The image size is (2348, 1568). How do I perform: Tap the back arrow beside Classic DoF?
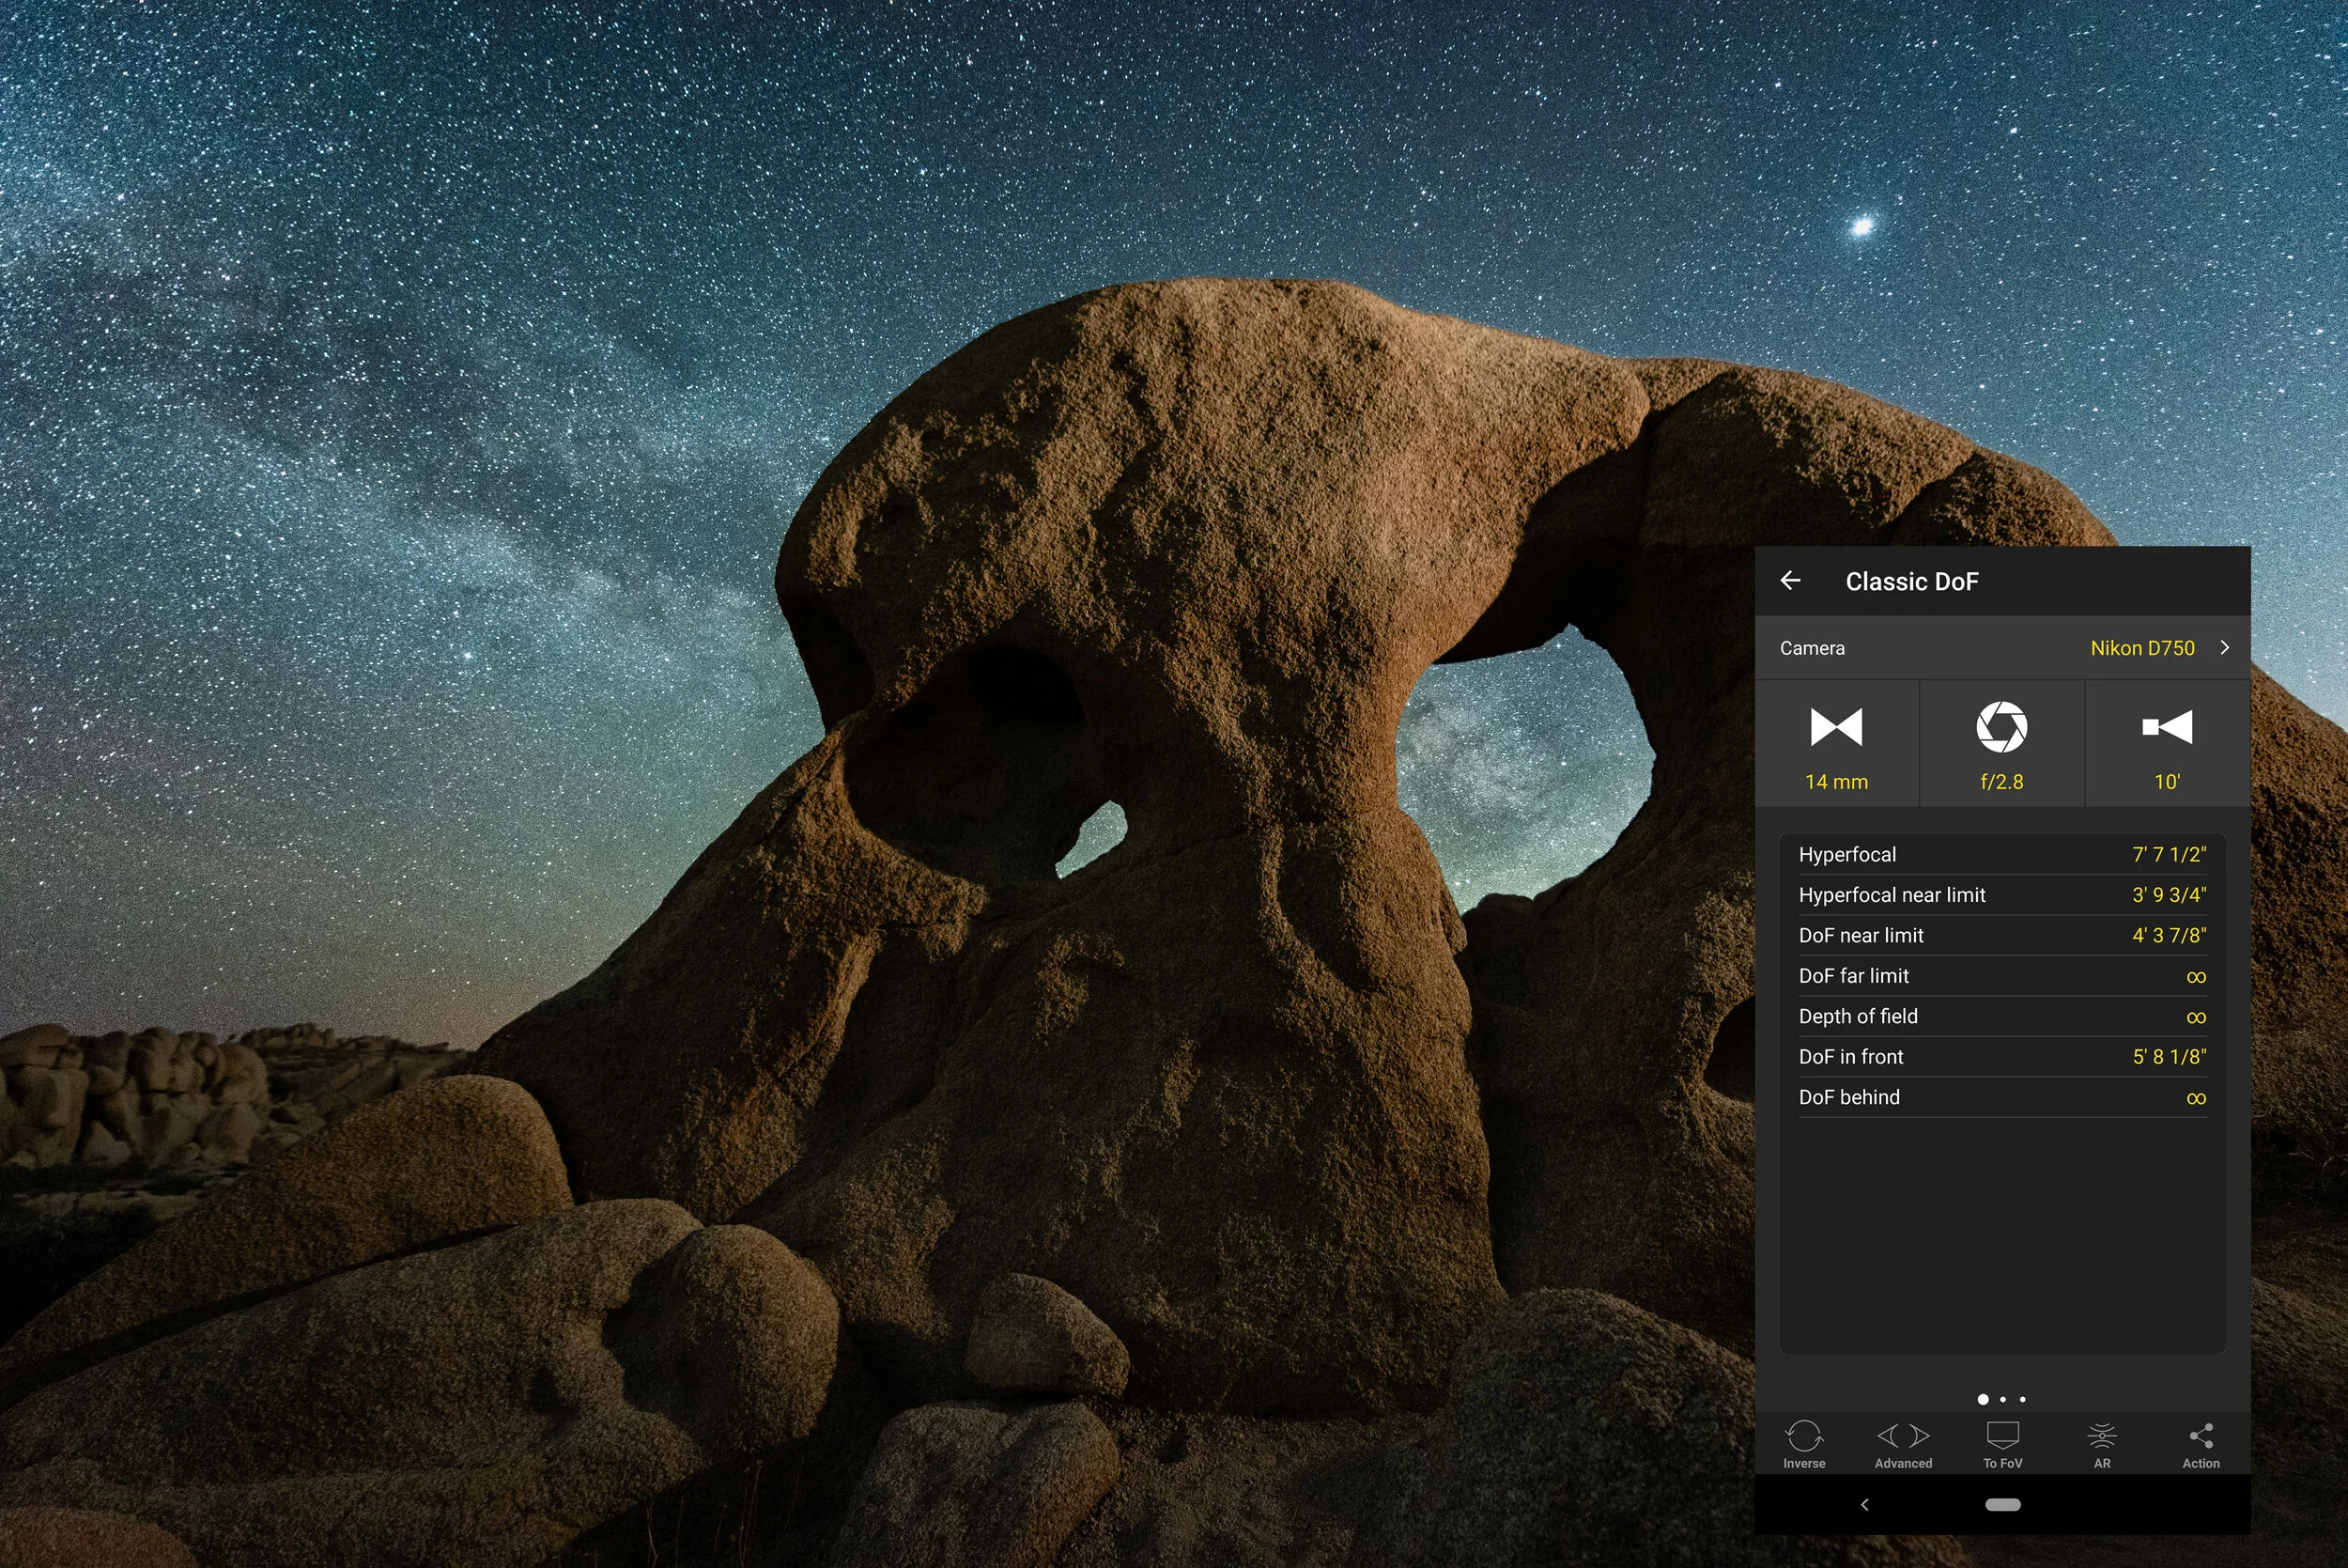click(1790, 580)
